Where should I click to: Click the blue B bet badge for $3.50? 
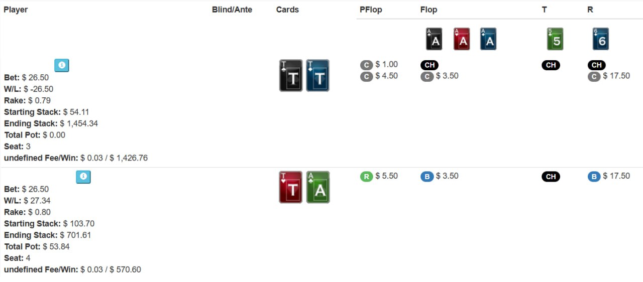tap(426, 177)
